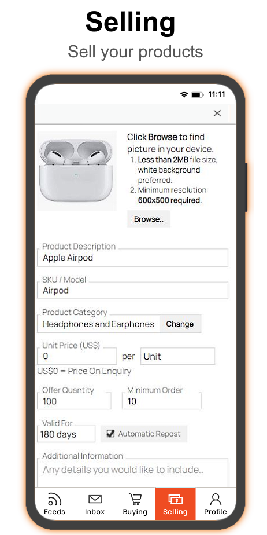Screen dimensions: 267x535
Task: Open the Inbox envelope icon
Action: (95, 500)
